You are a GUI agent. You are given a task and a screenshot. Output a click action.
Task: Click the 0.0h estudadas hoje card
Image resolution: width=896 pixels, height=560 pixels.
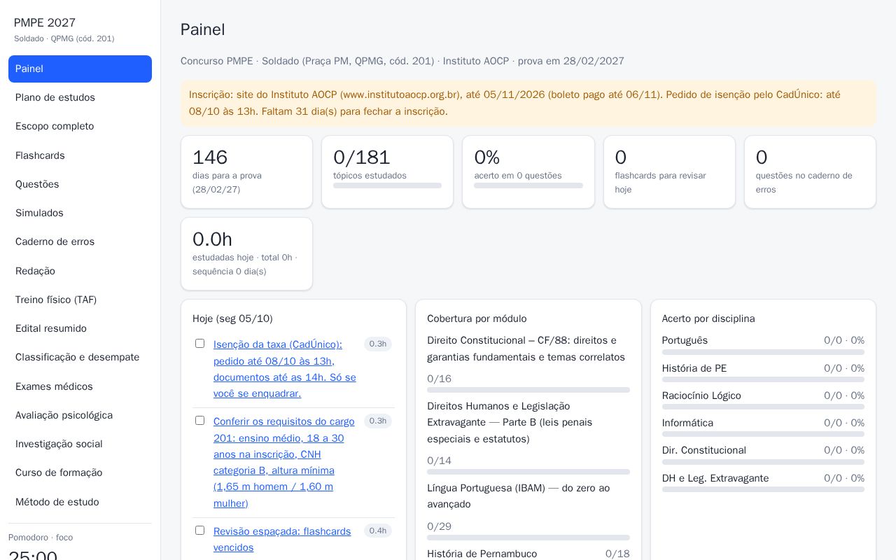[246, 254]
